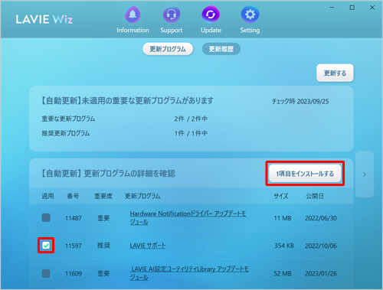
Task: Switch to the 更新履歴 tab
Action: coord(221,49)
